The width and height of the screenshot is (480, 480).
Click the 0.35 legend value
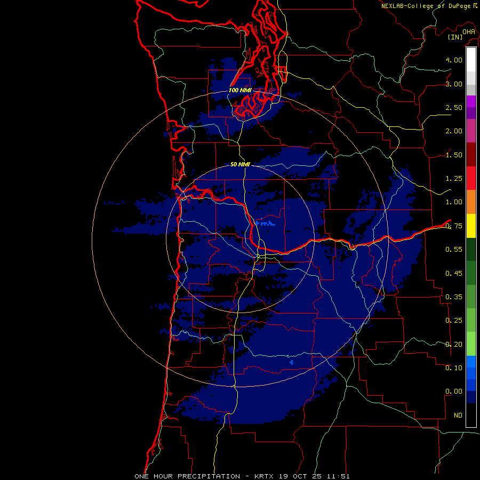point(454,297)
